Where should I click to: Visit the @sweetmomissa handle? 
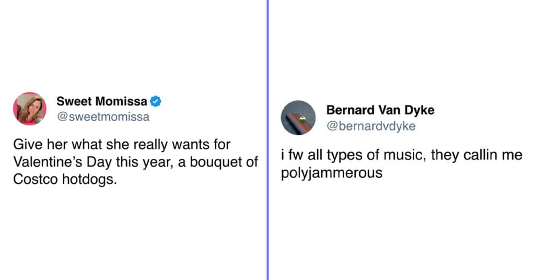pos(103,116)
